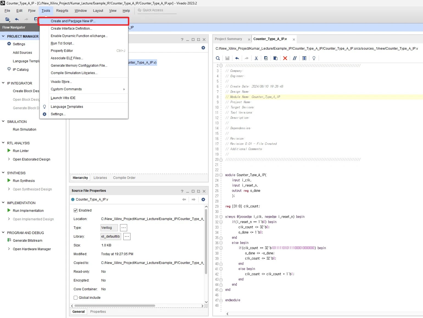The height and width of the screenshot is (318, 423).
Task: Switch to the Properties tab at bottom
Action: point(98,312)
